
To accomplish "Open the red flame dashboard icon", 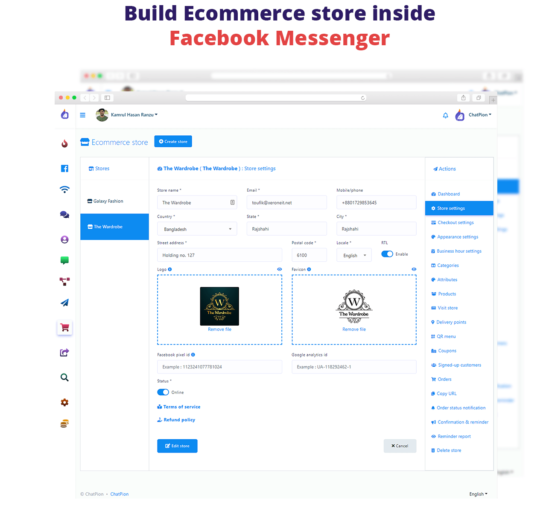I will tap(64, 143).
